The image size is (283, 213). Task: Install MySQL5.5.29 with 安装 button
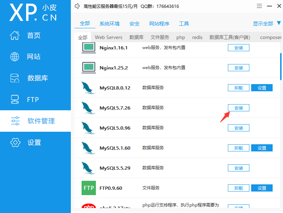239,168
